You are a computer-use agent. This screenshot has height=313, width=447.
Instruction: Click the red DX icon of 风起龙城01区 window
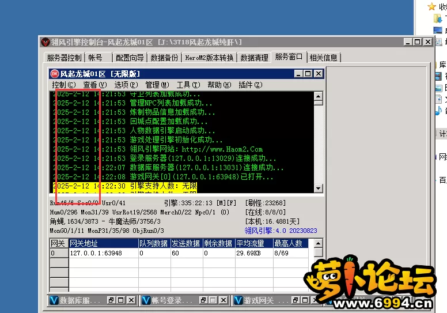[x=55, y=74]
